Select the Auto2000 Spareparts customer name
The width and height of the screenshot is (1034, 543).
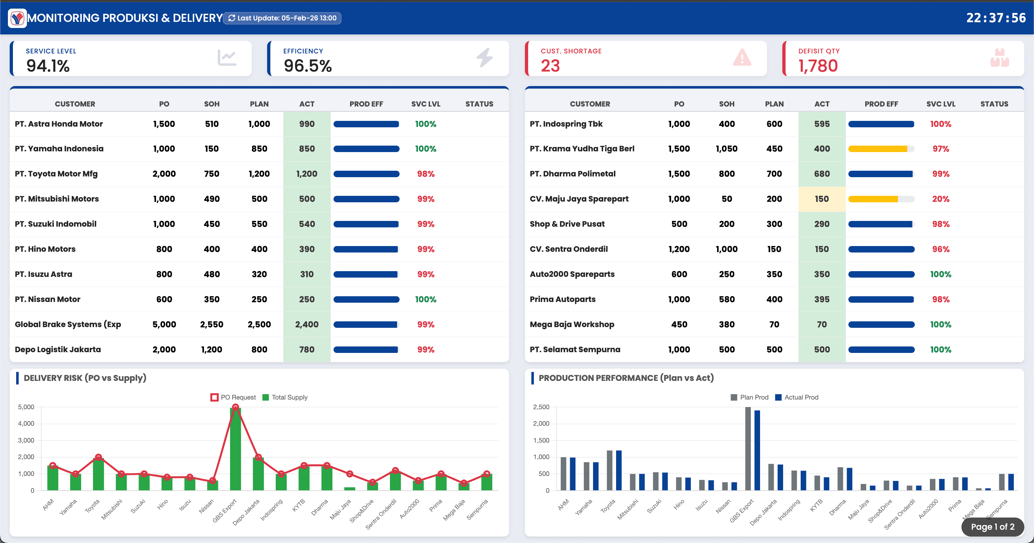coord(572,274)
